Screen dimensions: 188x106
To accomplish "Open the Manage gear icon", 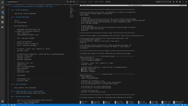I will (x=2, y=101).
